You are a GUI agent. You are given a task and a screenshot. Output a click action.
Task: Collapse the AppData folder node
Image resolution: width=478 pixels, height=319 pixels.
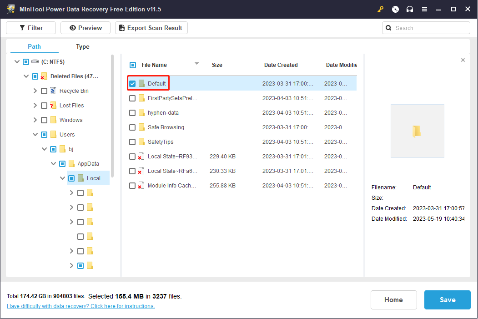[x=53, y=164]
